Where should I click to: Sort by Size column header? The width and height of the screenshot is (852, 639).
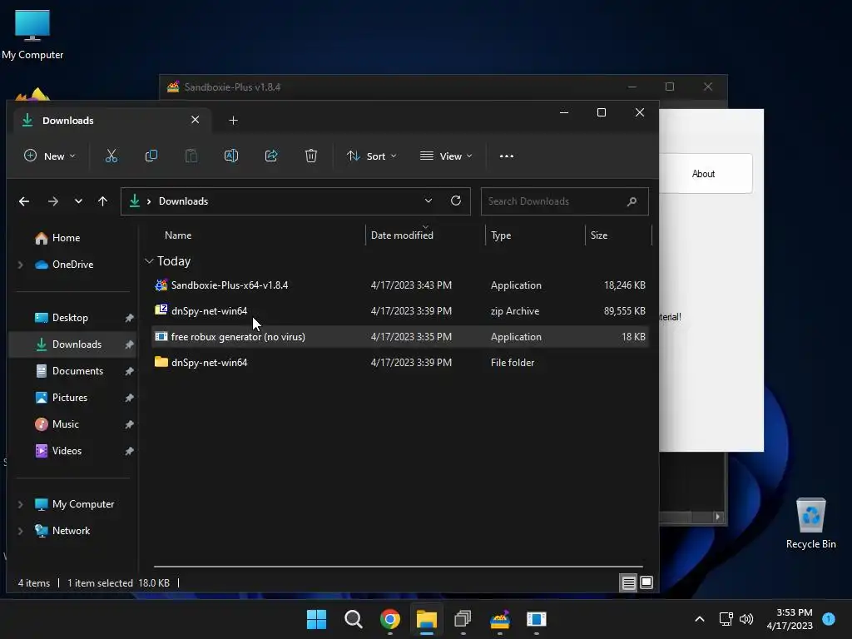599,235
